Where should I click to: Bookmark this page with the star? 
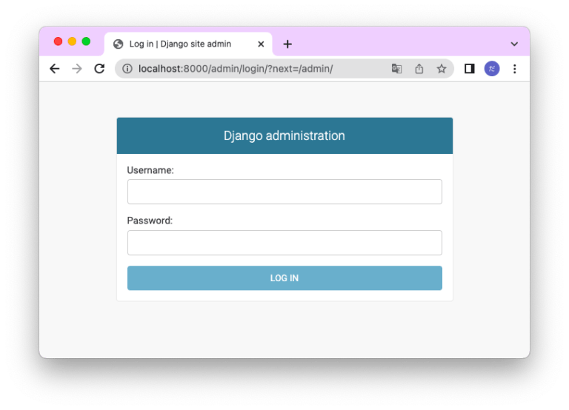coord(441,69)
